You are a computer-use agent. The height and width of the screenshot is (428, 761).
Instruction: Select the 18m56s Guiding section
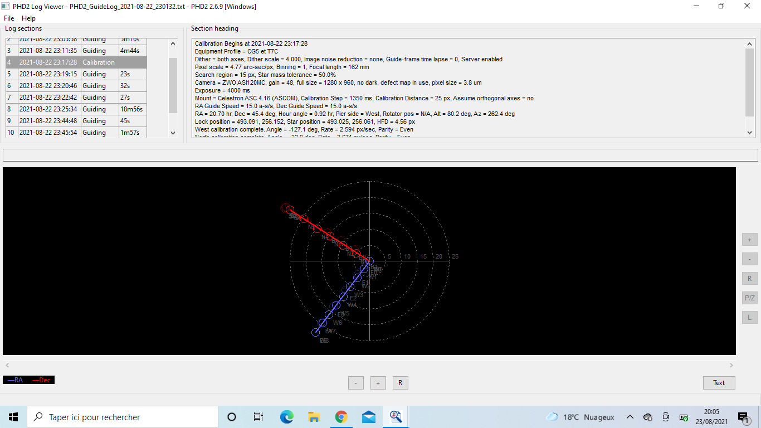pyautogui.click(x=76, y=109)
